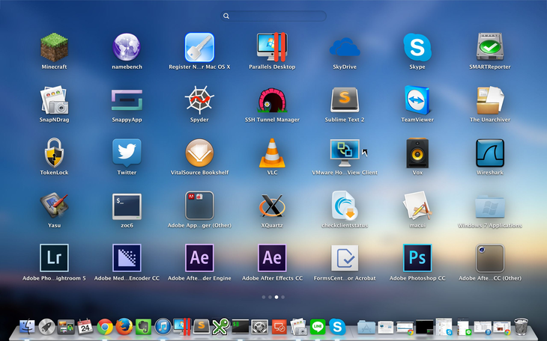Open Skype in the Launchpad grid

[417, 47]
